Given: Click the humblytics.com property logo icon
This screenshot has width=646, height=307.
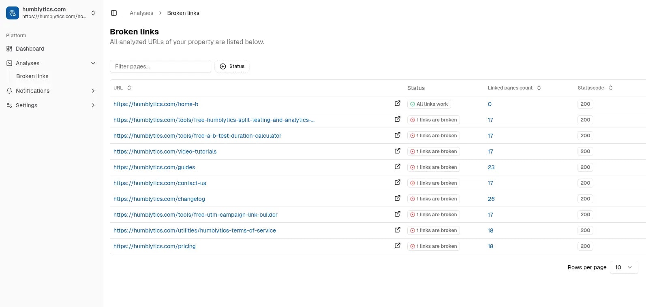Looking at the screenshot, I should (x=13, y=13).
